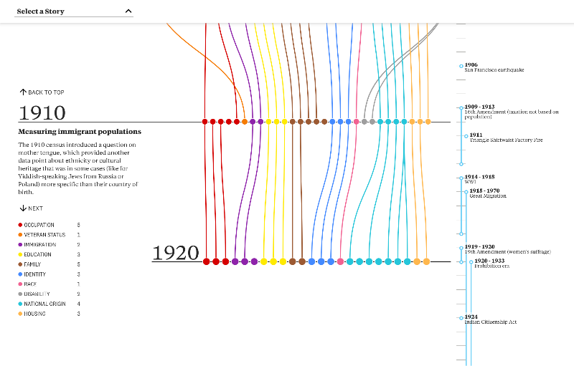Click the Next link below the description

click(35, 208)
